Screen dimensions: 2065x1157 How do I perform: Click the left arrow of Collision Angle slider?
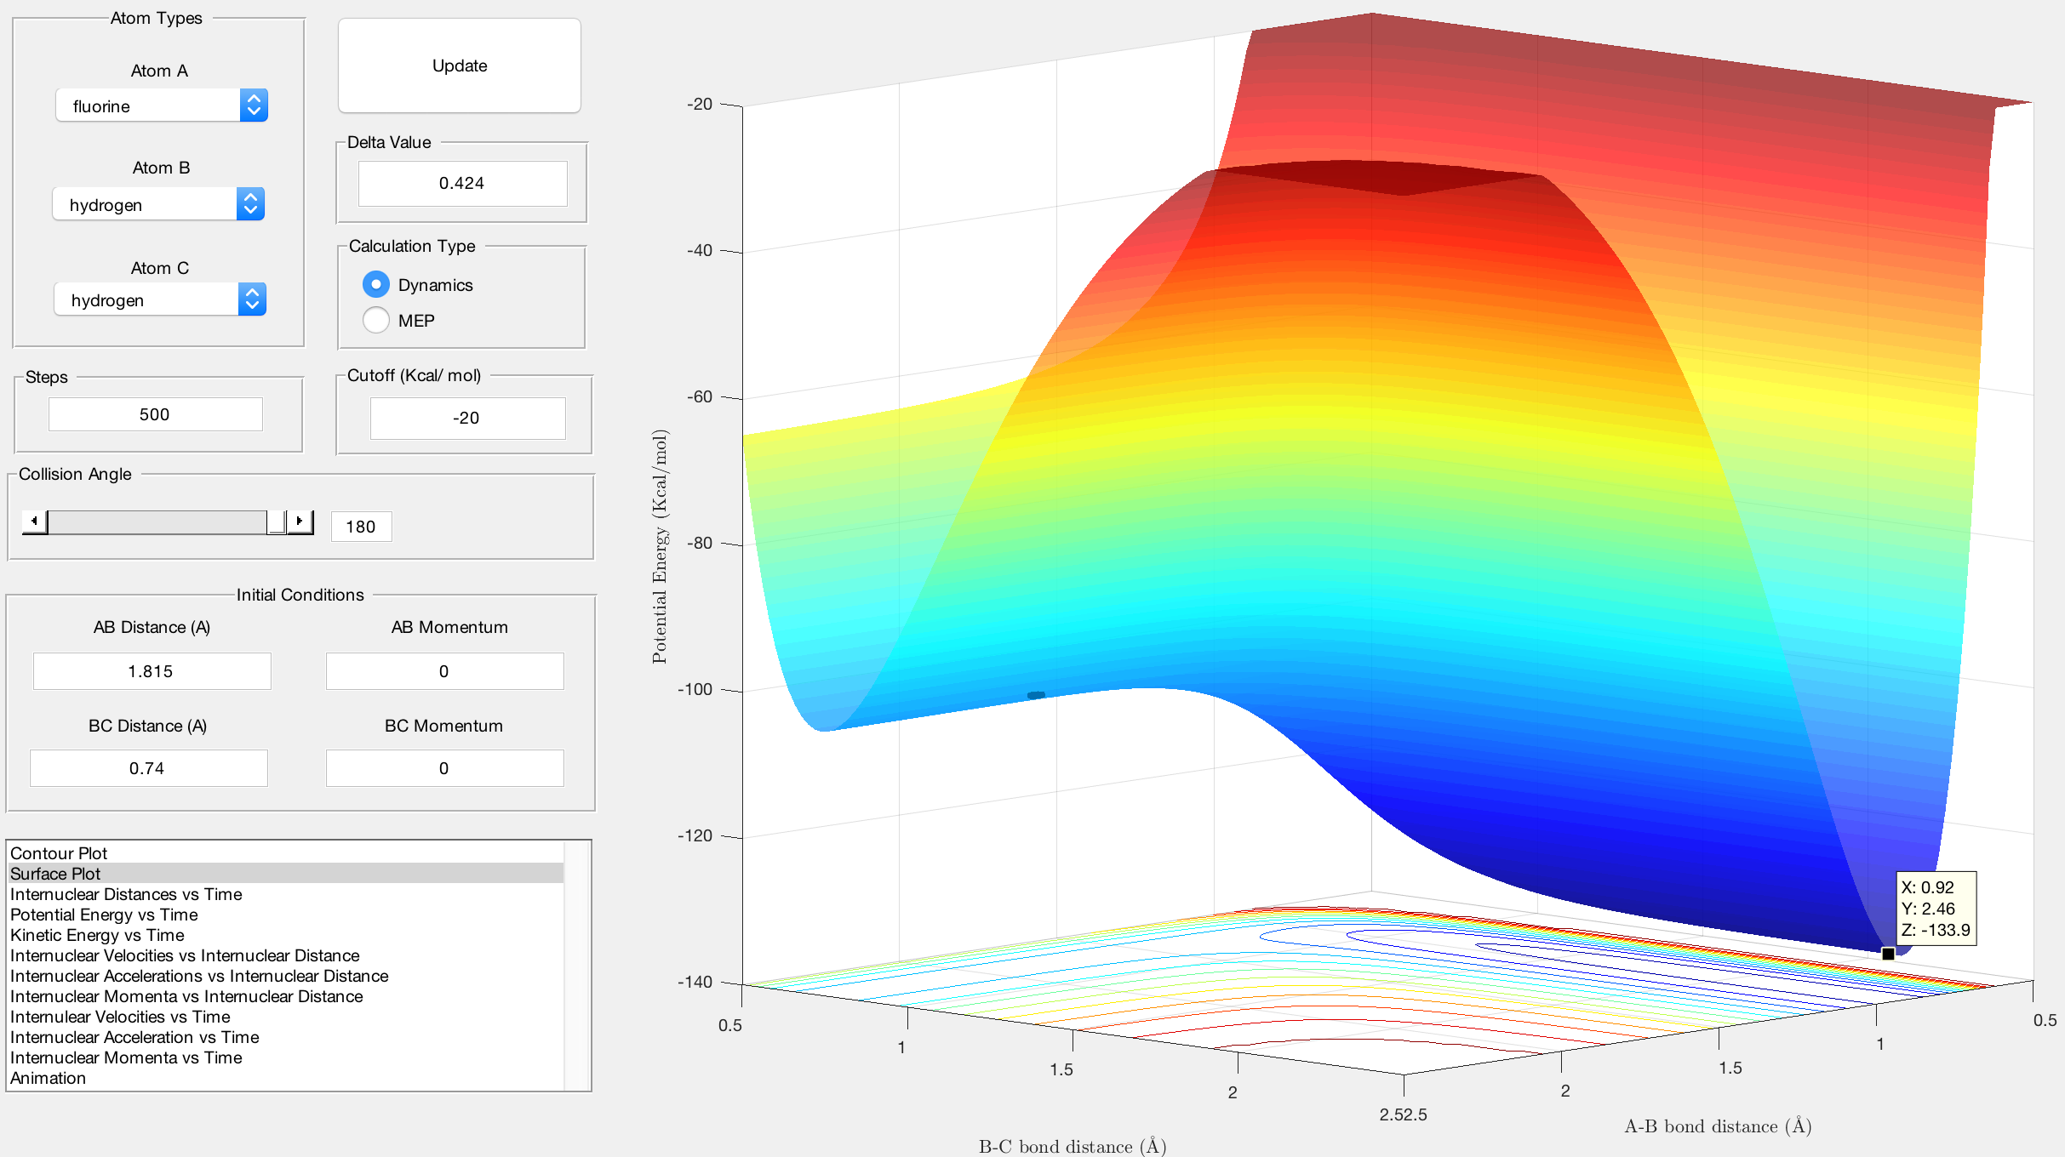35,522
